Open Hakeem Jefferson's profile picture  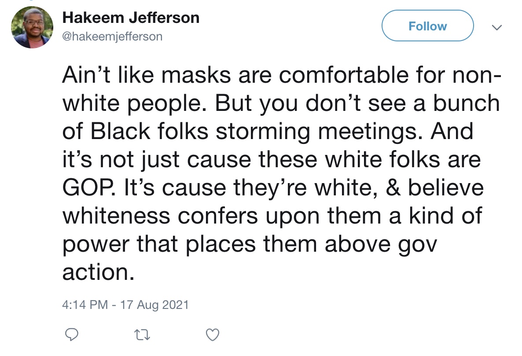click(x=32, y=27)
